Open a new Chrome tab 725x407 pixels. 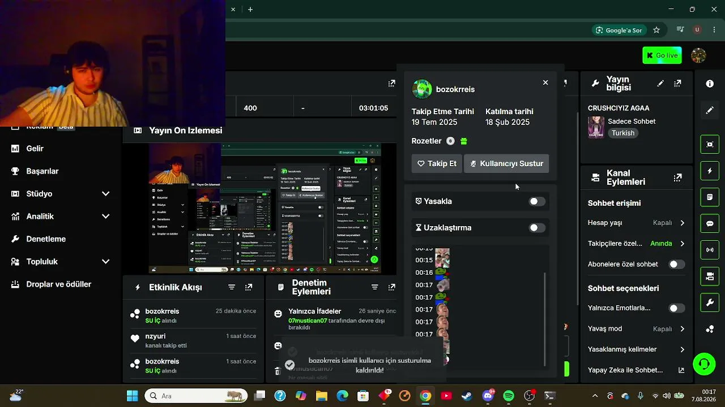(x=250, y=10)
